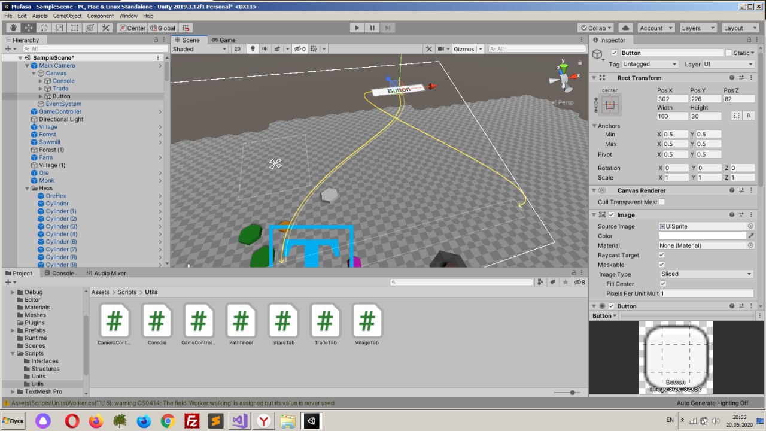Open Image Type Sliced dropdown
This screenshot has width=766, height=431.
tap(706, 274)
